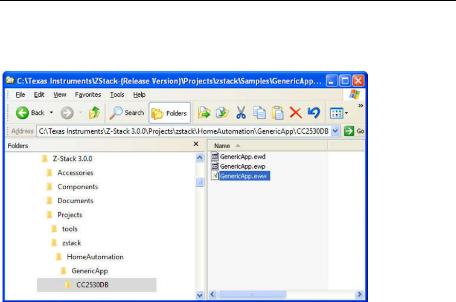Close the Folders pane

(196, 144)
